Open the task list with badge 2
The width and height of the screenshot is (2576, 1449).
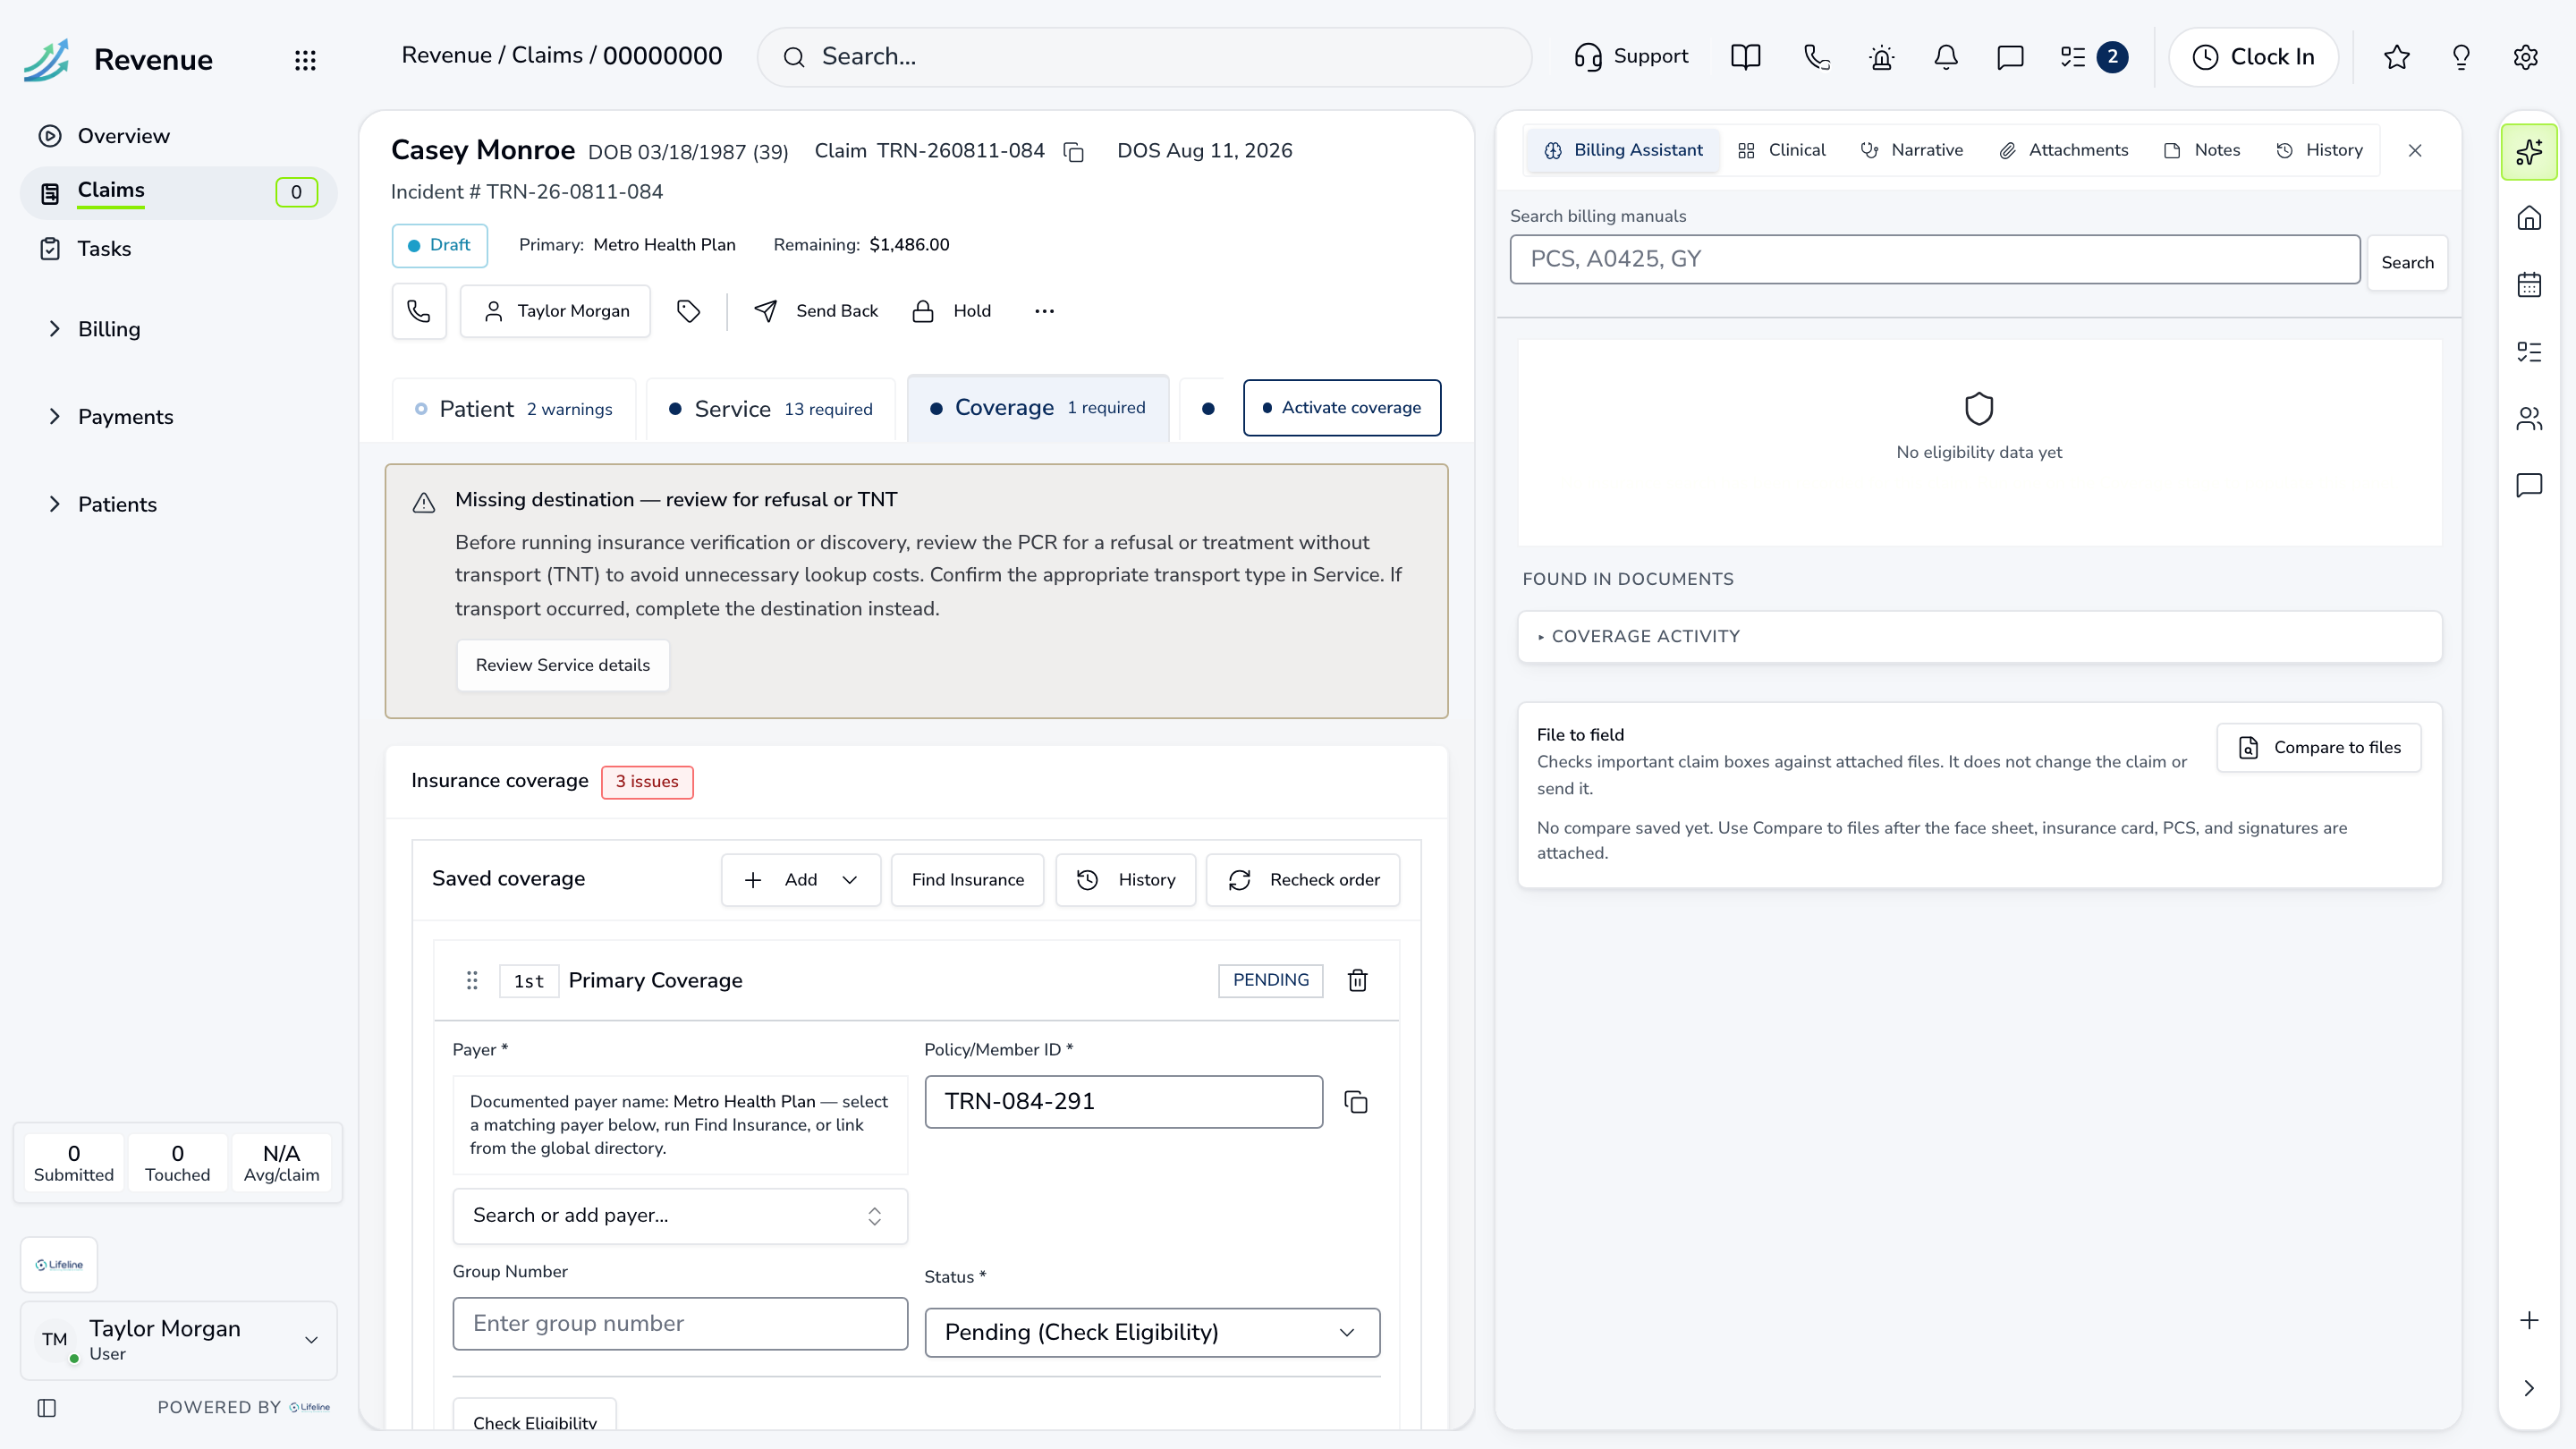pos(2093,57)
